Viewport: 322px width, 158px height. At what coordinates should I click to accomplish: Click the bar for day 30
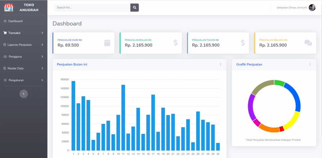click(x=218, y=146)
